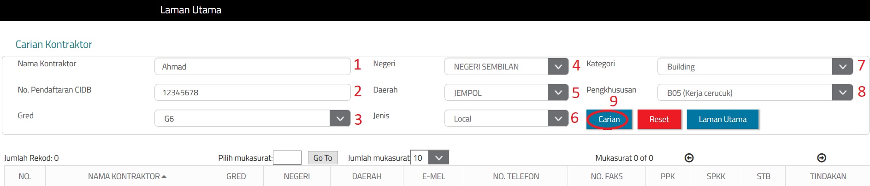
Task: Click the GRED column header
Action: tap(236, 176)
